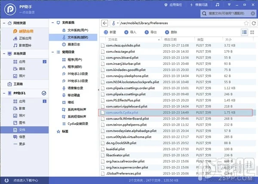Open 系统来电铃声 directory
The width and height of the screenshot is (258, 184).
coord(74,109)
